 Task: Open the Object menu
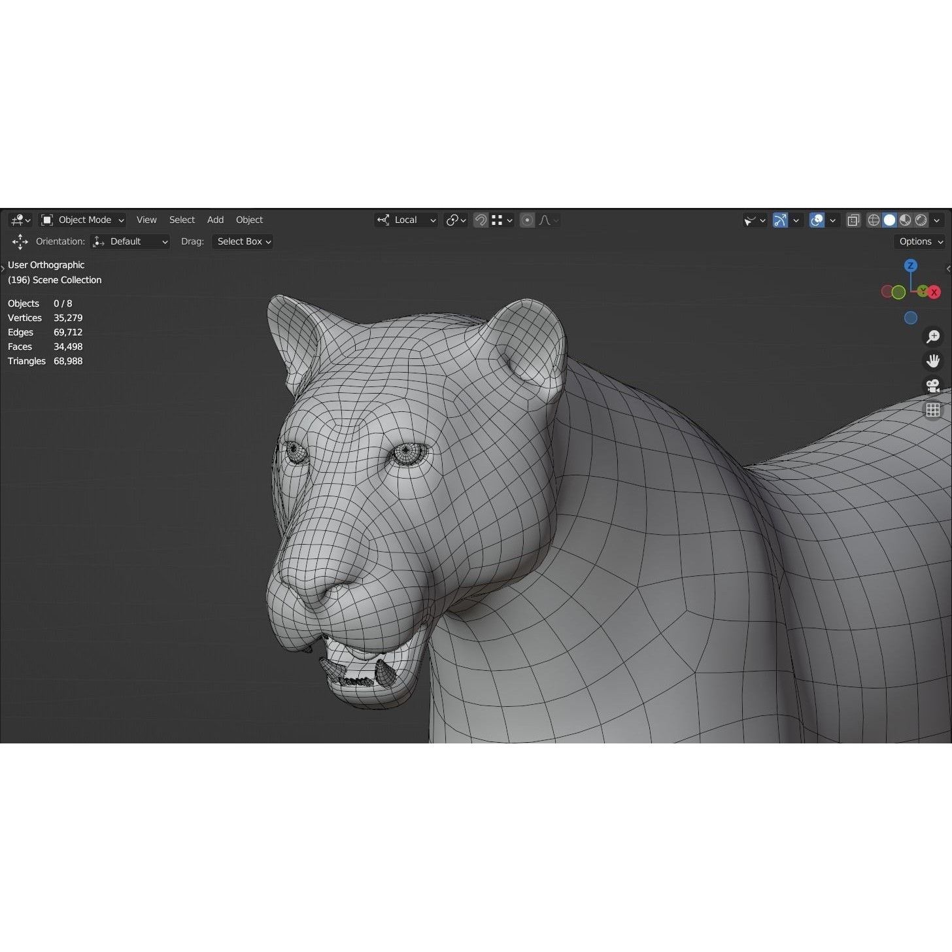(249, 220)
